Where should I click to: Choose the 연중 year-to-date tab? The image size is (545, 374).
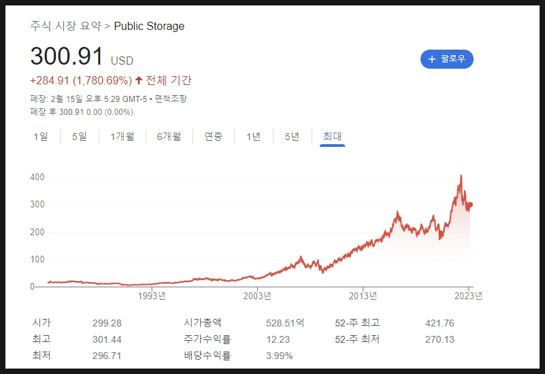[x=214, y=137]
